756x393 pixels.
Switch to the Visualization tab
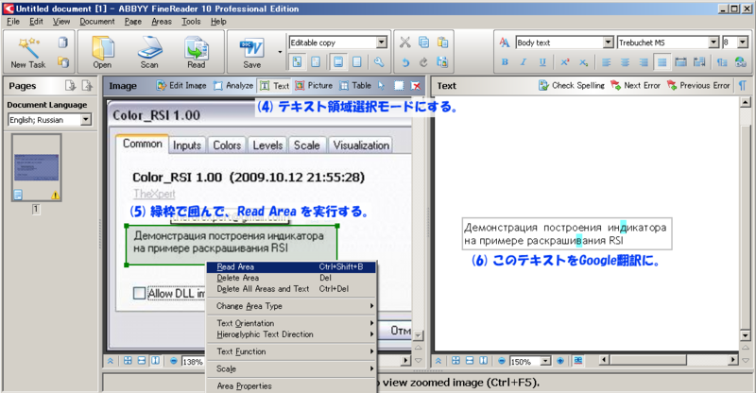coord(361,145)
